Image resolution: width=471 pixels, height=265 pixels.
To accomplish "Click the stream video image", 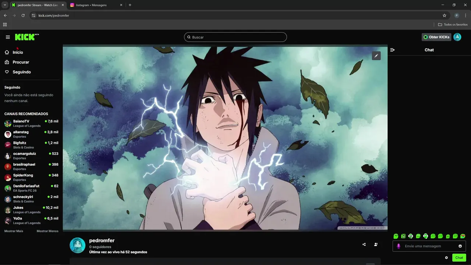I will pos(225,138).
